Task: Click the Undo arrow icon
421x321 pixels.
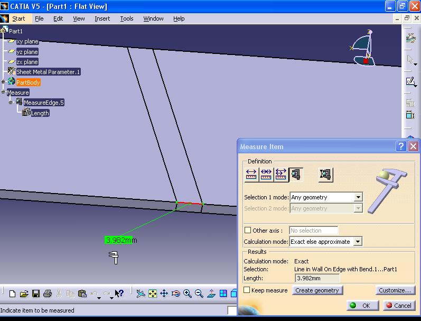Action: coord(93,294)
